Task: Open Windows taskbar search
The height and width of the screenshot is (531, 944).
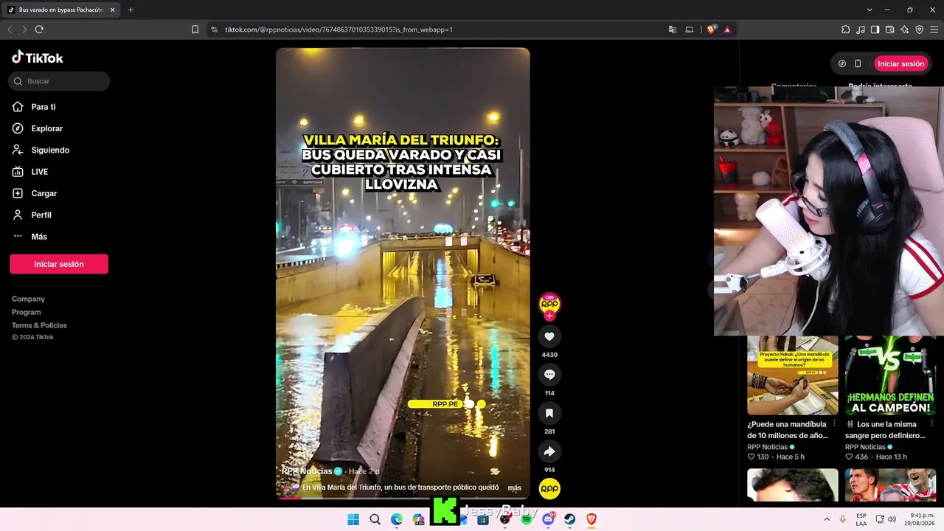Action: tap(375, 519)
